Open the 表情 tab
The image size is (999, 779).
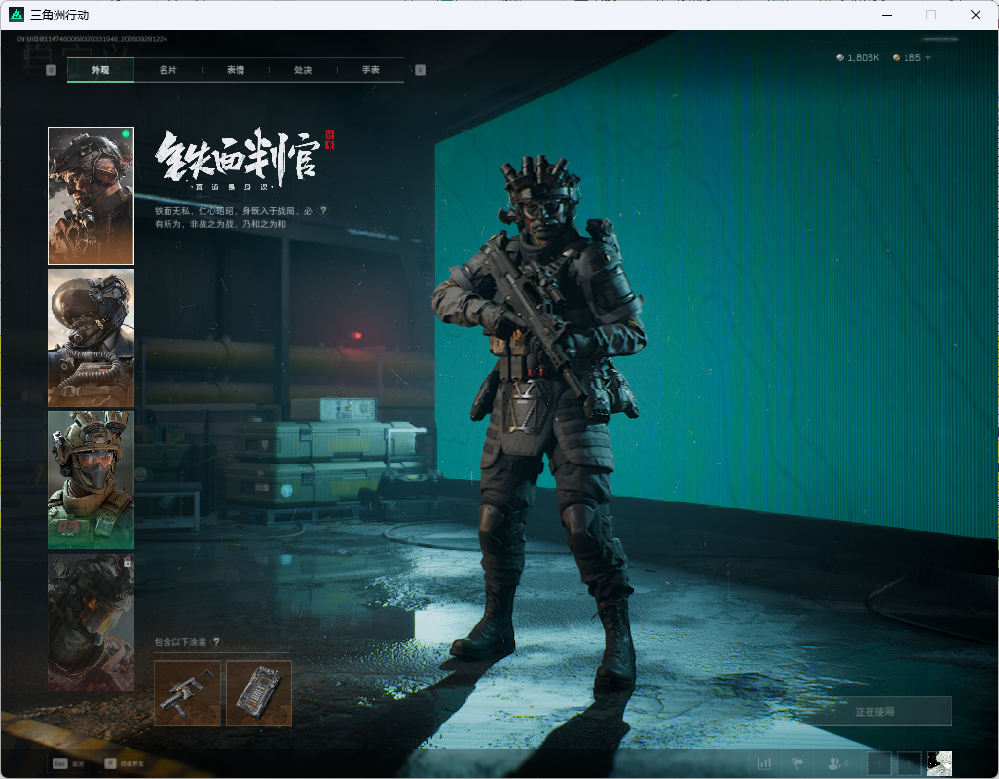236,70
